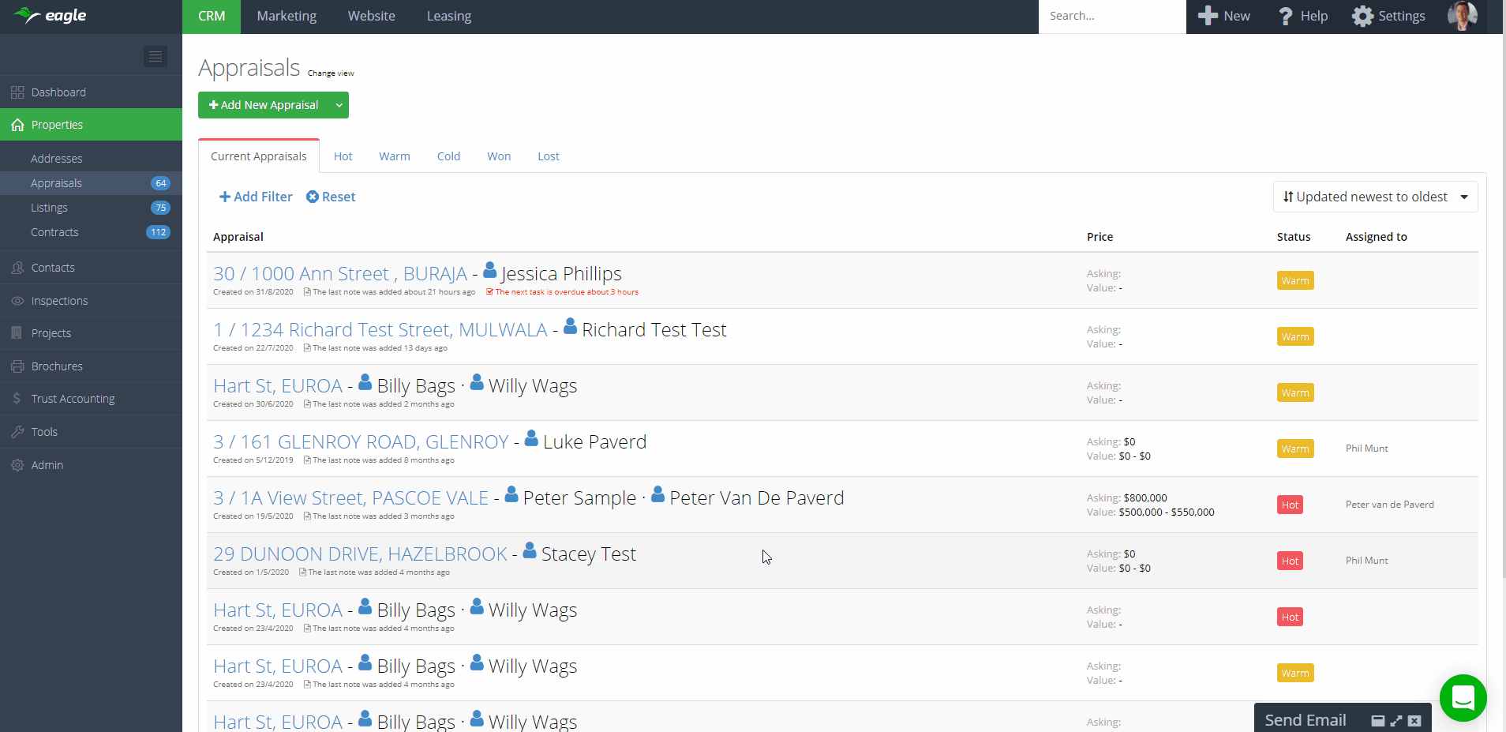The height and width of the screenshot is (732, 1506).
Task: Click the Hot status badge for Peter Sample
Action: [1290, 505]
